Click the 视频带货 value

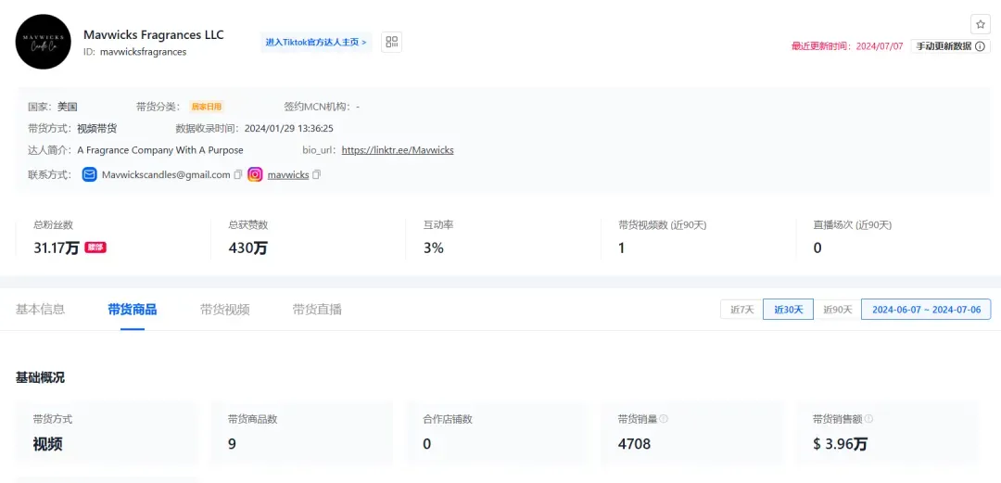pyautogui.click(x=97, y=129)
